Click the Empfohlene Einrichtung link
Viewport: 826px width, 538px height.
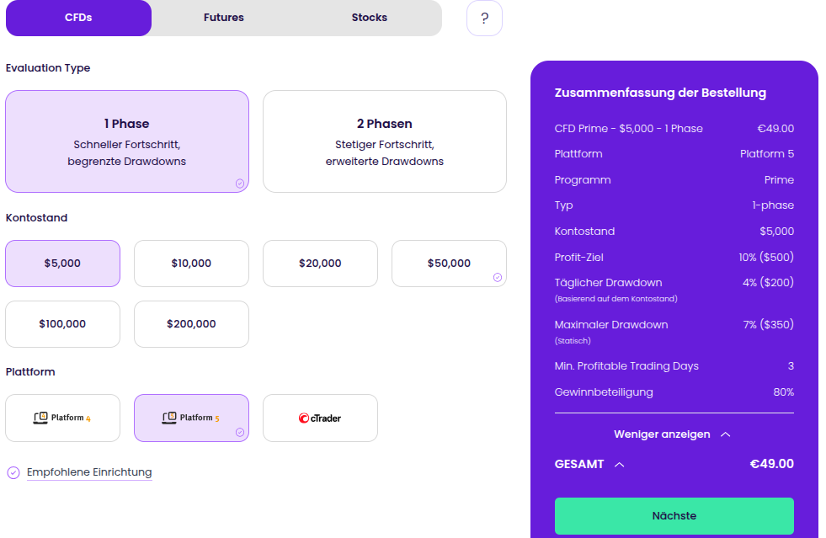(89, 472)
